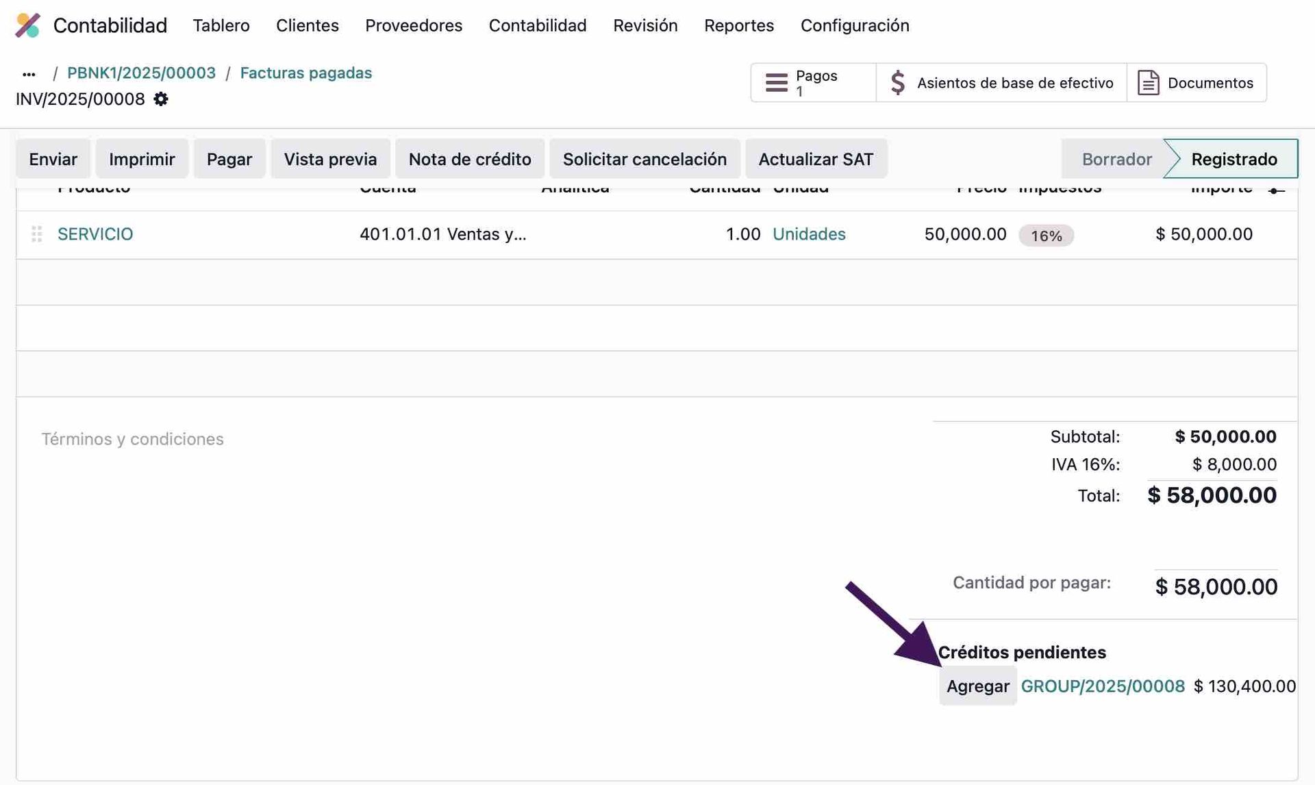Select the Registrado status stage
1315x785 pixels.
tap(1234, 158)
